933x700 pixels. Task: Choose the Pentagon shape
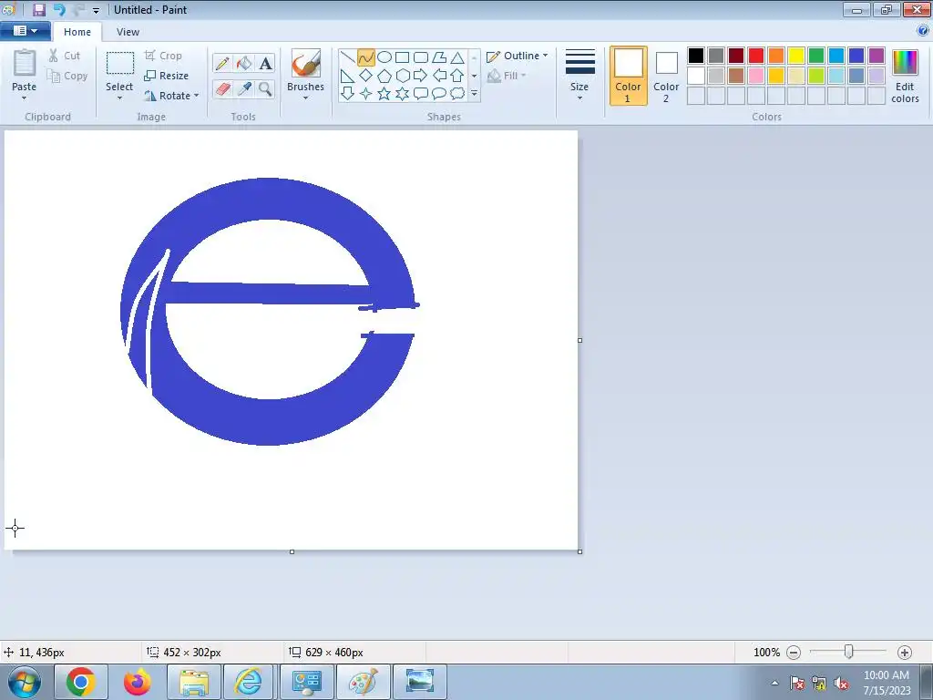[x=384, y=76]
